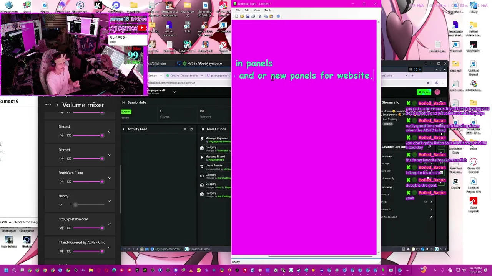The height and width of the screenshot is (276, 492).
Task: Open Windows taskbar search
Action: click(x=14, y=270)
